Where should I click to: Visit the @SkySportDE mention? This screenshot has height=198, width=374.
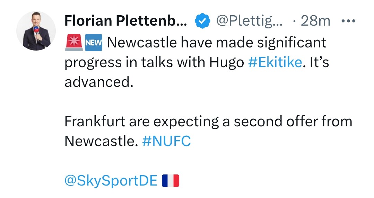111,180
